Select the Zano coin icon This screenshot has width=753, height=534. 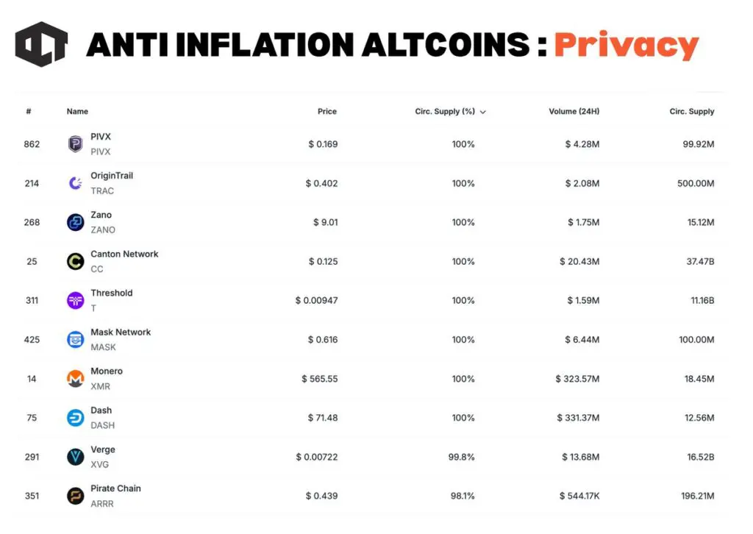75,222
